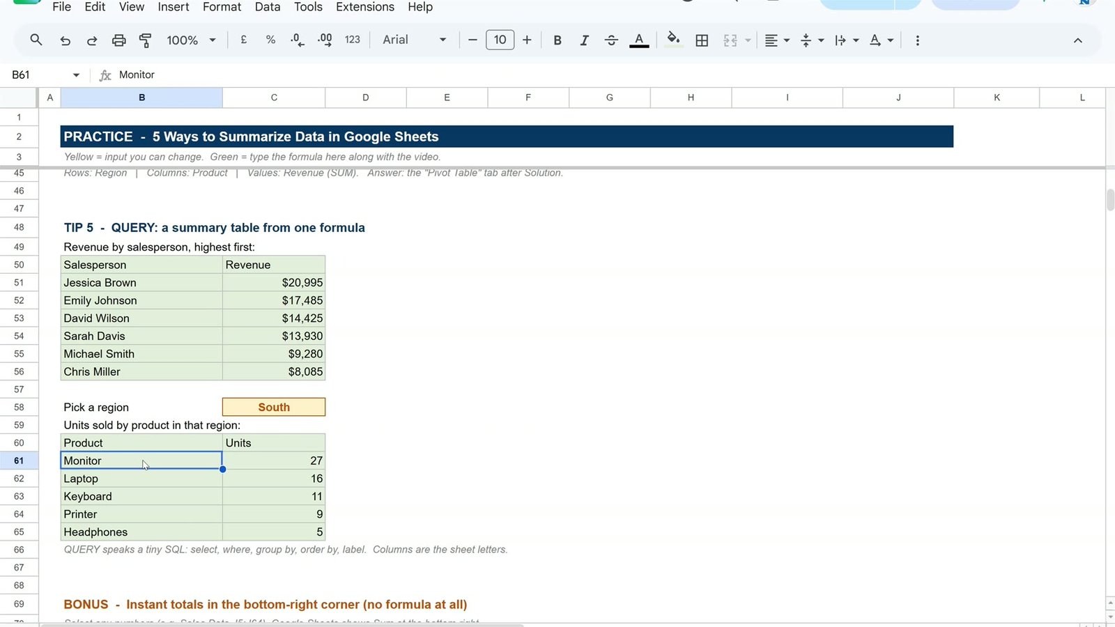Viewport: 1115px width, 627px height.
Task: Select the Laptop product cell
Action: point(141,479)
